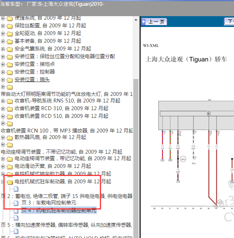Click folder icon for 安装位置：保险丝位置分配
The image size is (234, 238).
coord(10,57)
